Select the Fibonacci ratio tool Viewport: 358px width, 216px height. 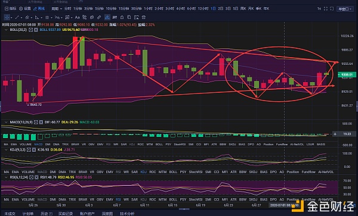point(57,17)
